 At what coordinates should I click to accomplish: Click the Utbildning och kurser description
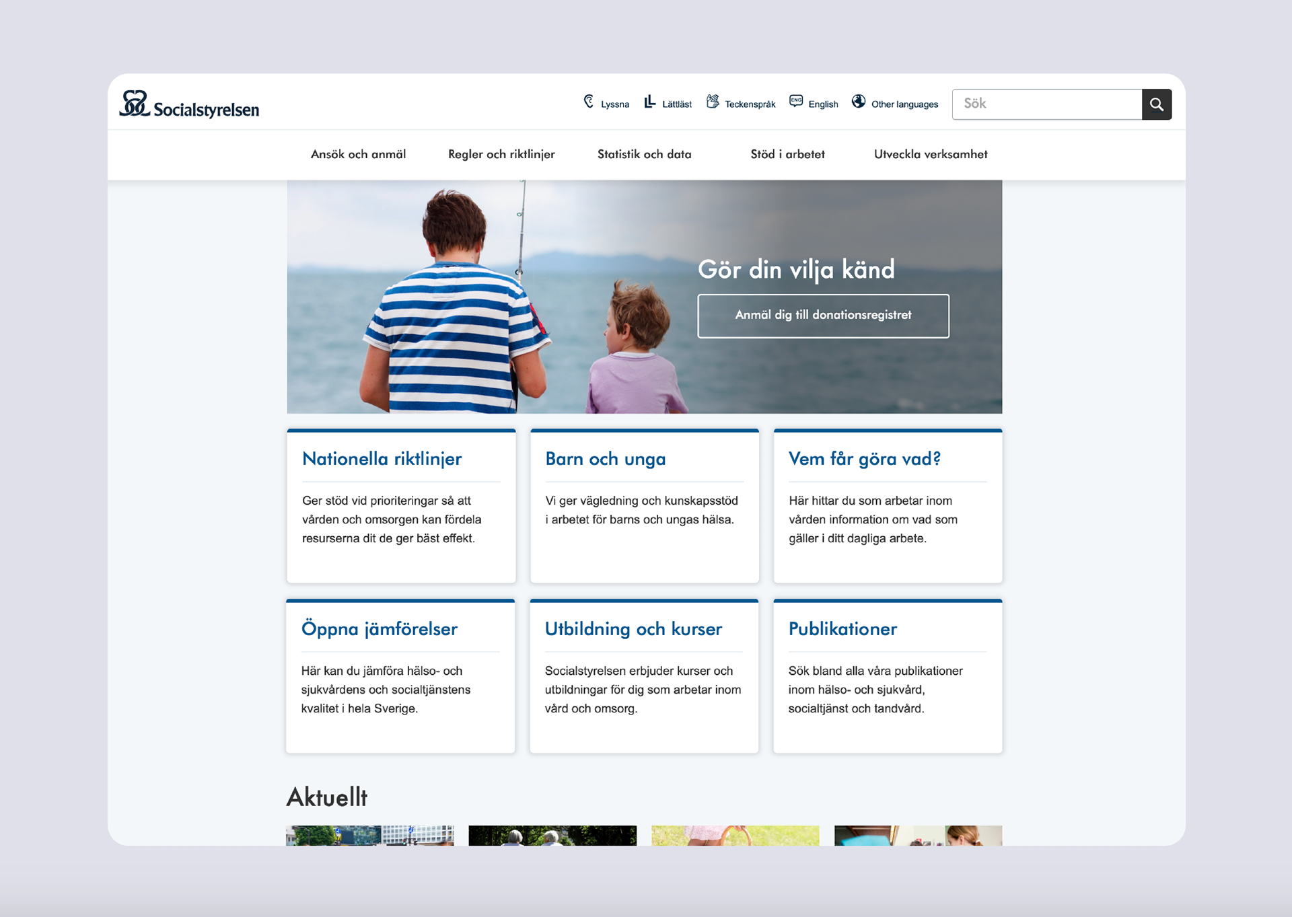point(643,690)
